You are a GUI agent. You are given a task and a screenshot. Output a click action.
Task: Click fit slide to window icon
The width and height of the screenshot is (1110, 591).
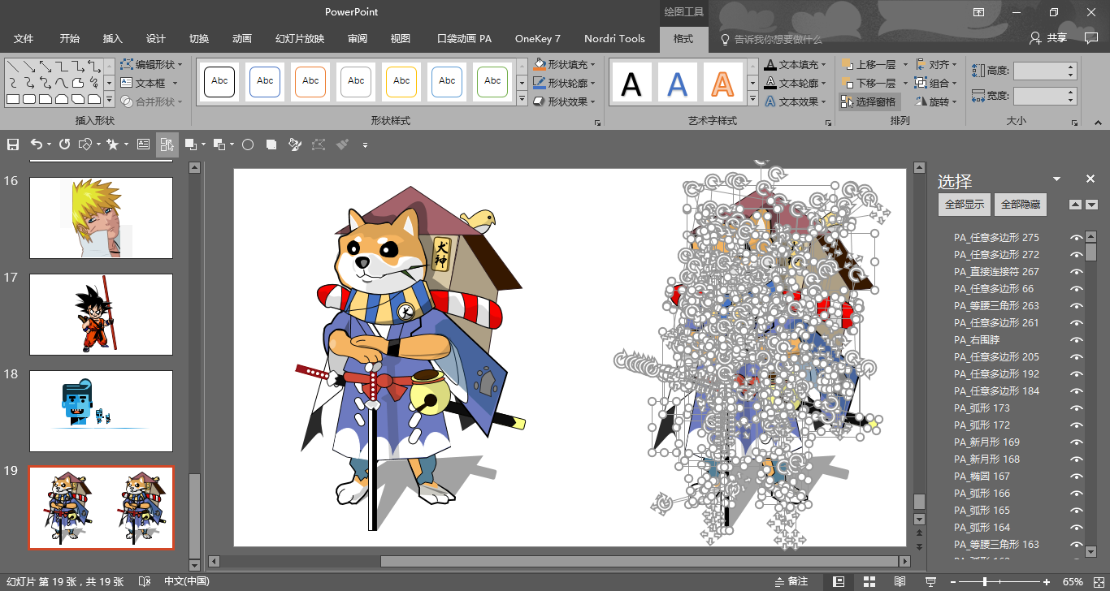click(x=1098, y=581)
